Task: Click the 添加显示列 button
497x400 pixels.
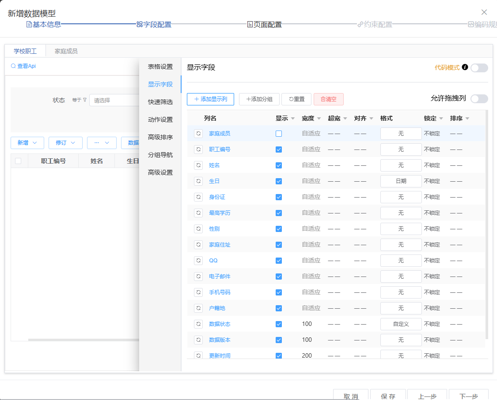Action: 210,99
